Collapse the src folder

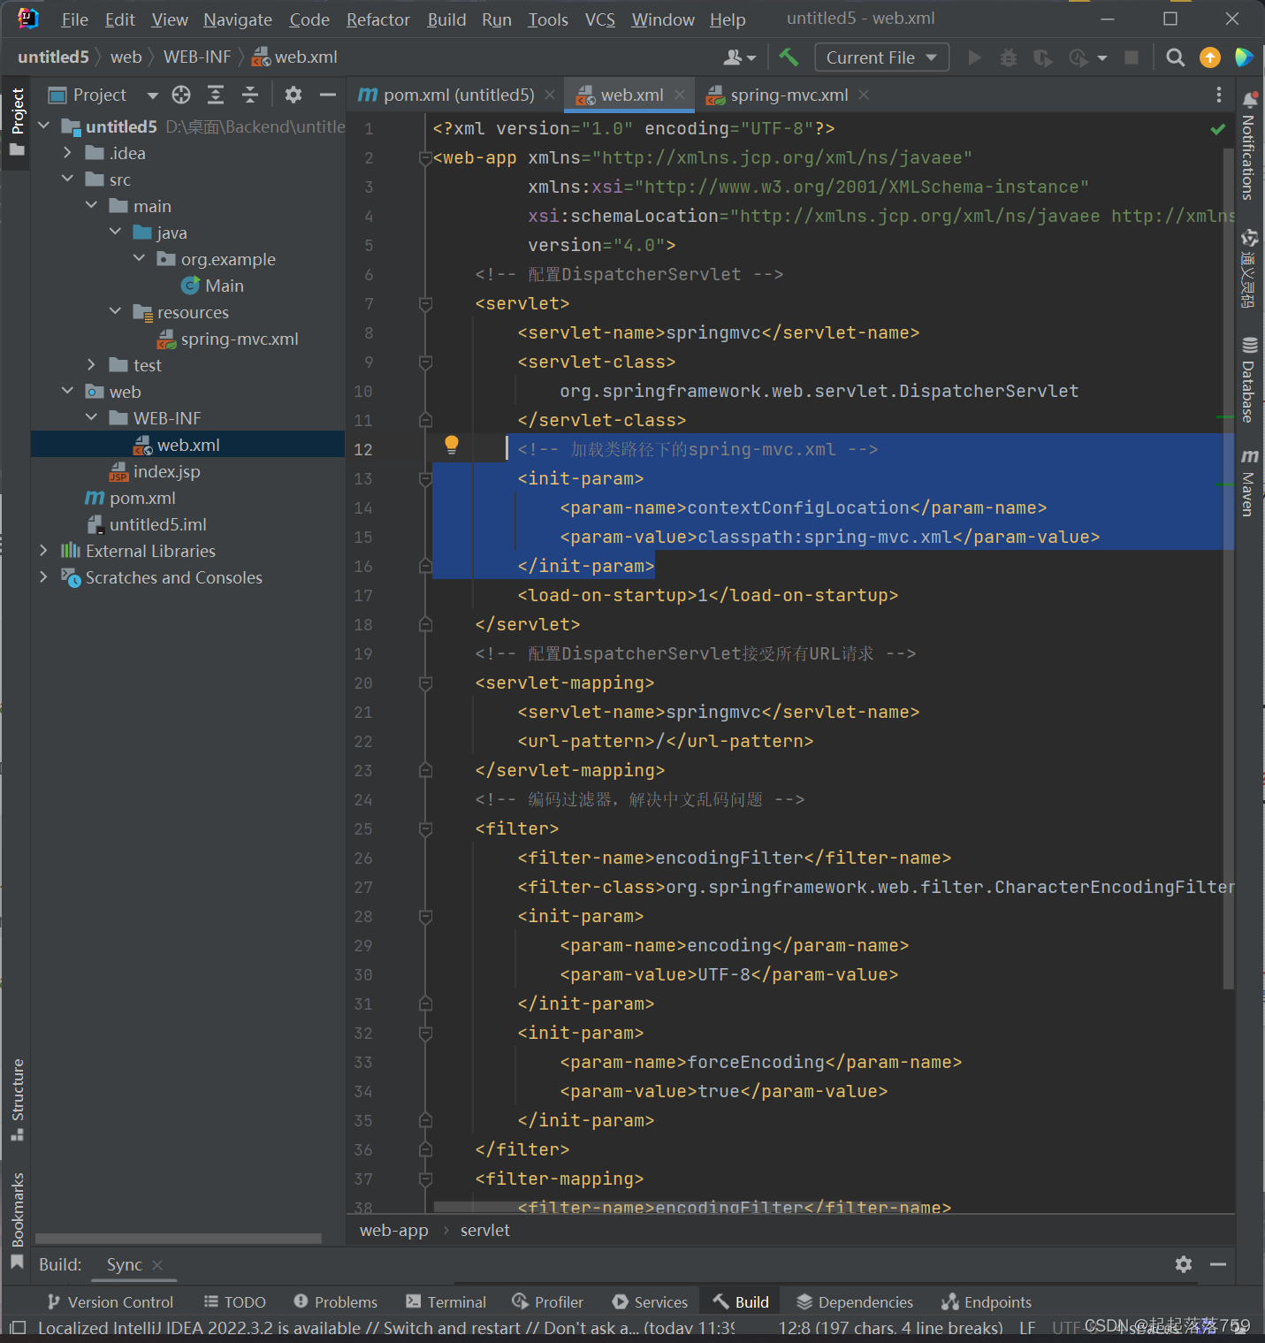click(67, 179)
